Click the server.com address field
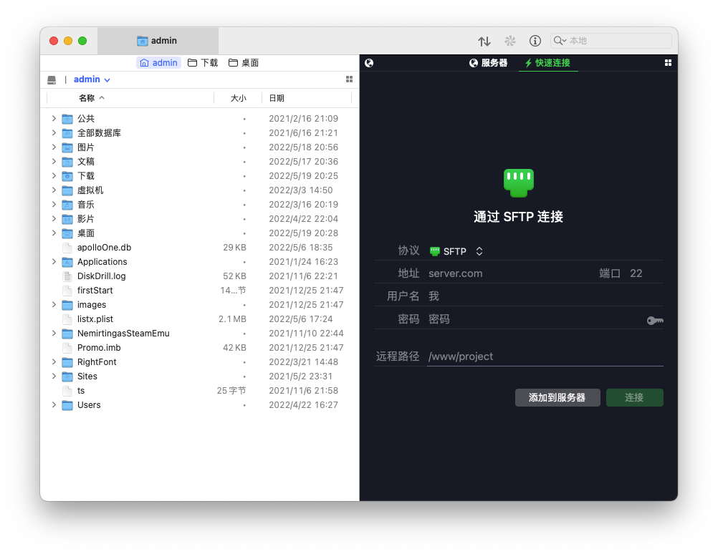 tap(508, 273)
